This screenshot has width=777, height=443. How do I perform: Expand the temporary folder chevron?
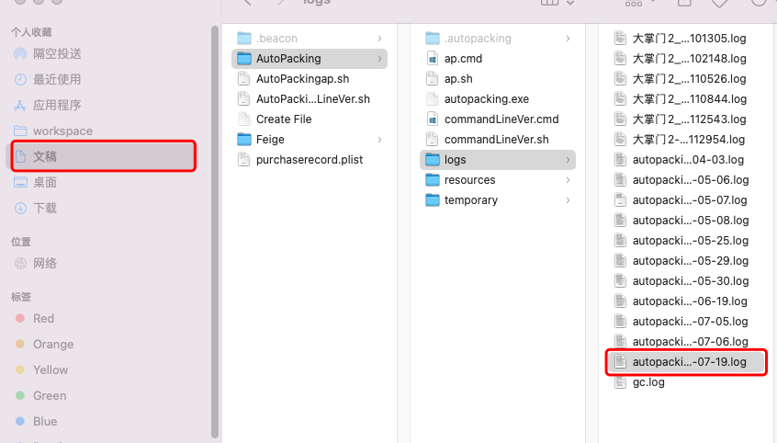coord(569,200)
